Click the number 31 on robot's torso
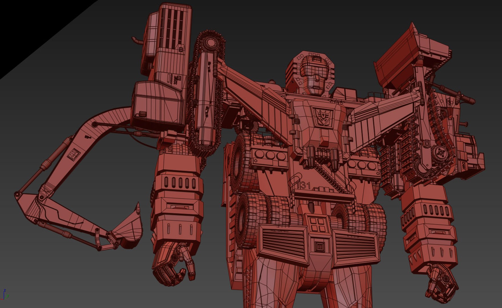The image size is (502, 308). [x=305, y=185]
